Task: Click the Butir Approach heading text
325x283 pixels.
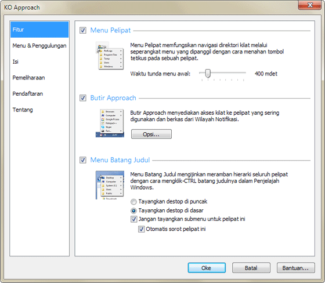Action: tap(113, 98)
